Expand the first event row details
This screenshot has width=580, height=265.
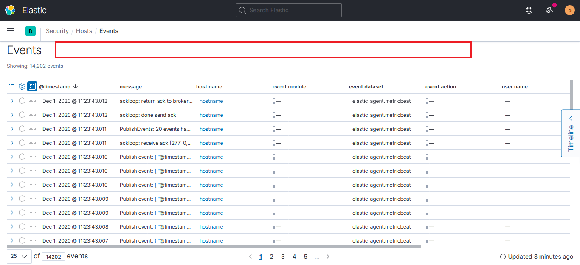point(11,101)
